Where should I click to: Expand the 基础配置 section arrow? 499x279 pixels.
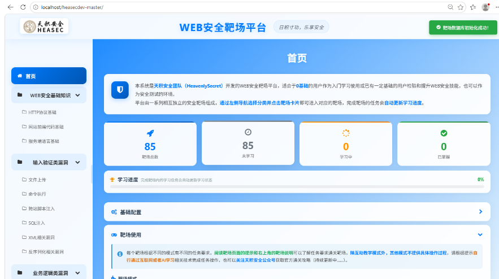(480, 212)
